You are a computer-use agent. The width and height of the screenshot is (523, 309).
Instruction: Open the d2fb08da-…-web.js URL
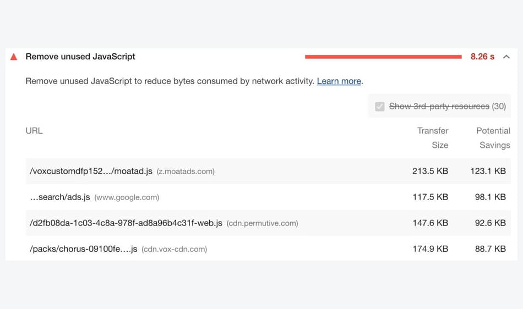126,223
